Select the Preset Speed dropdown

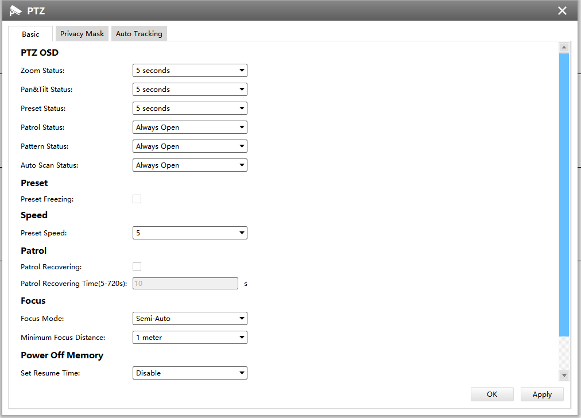coord(189,233)
